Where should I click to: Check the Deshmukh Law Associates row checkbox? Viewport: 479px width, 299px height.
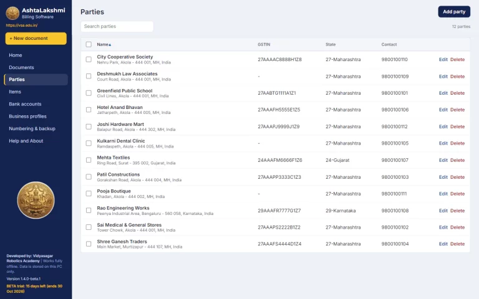(x=89, y=76)
